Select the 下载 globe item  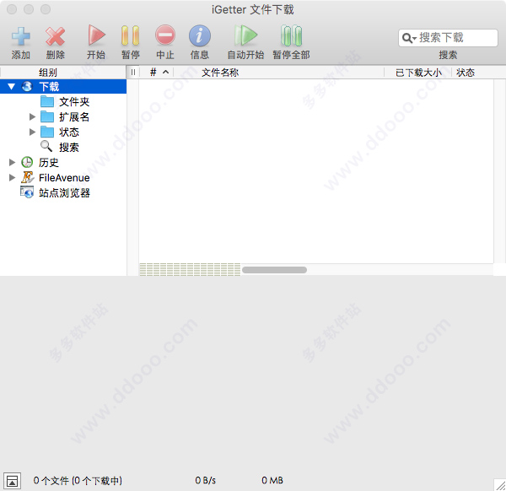click(x=63, y=87)
